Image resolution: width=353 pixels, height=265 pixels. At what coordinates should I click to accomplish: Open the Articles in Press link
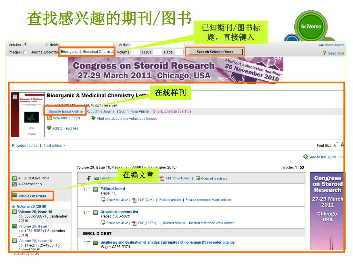[x=32, y=196]
